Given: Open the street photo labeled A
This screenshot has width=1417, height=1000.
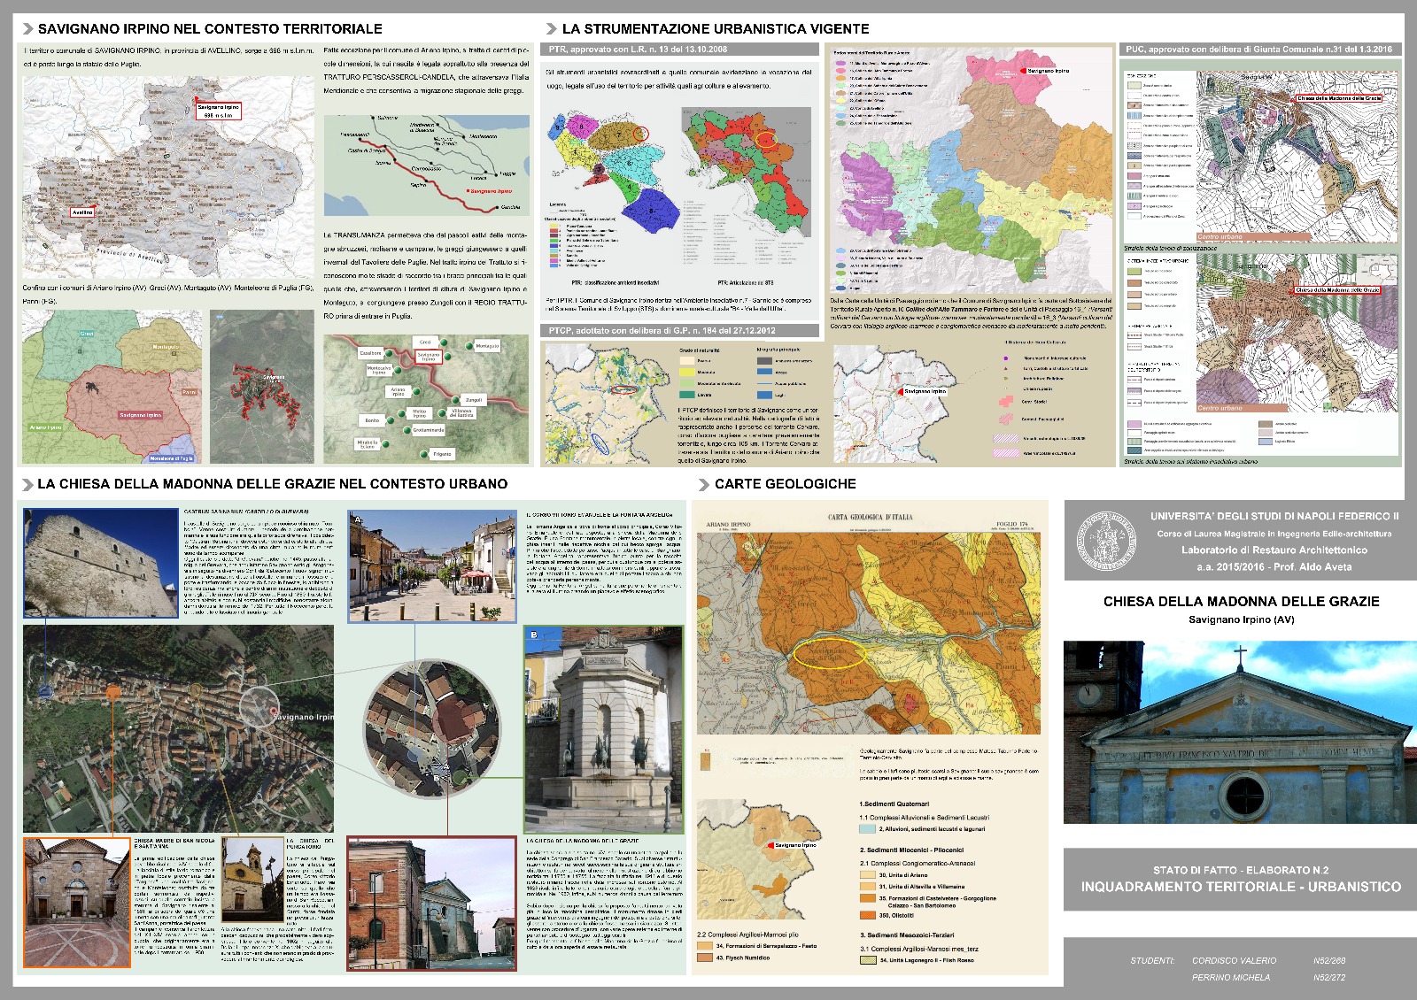Looking at the screenshot, I should [432, 566].
